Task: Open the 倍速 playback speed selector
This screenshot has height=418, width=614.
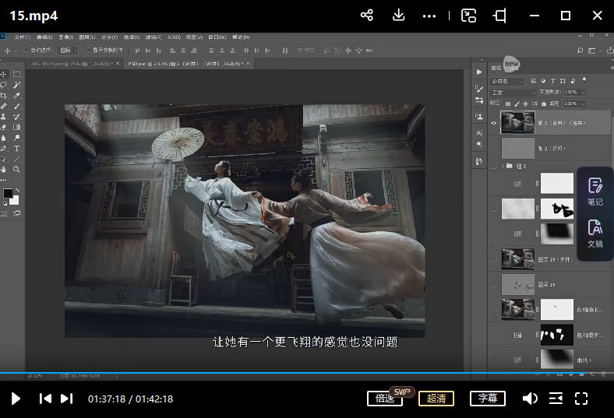Action: click(x=385, y=399)
